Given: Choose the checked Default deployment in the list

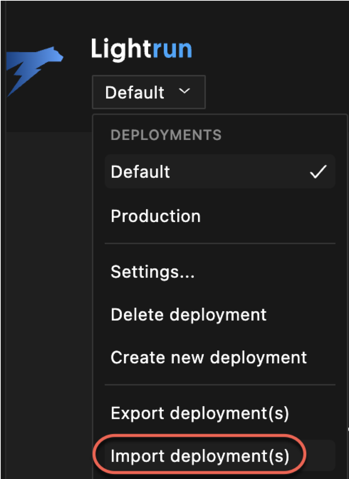Looking at the screenshot, I should click(141, 172).
